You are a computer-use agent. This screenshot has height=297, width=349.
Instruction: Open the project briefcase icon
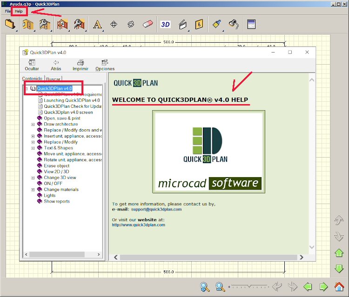pos(10,24)
